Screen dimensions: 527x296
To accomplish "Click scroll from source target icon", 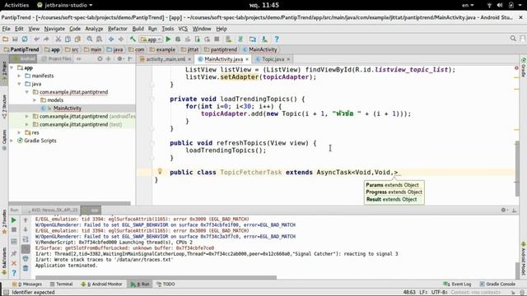I will click(x=100, y=58).
